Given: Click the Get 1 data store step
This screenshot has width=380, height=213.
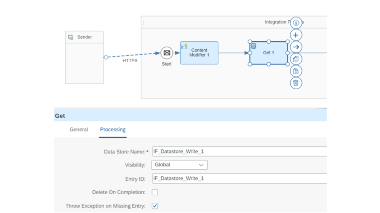Looking at the screenshot, I should (268, 53).
